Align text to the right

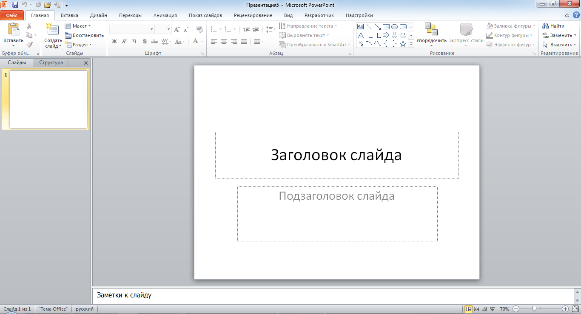point(234,41)
